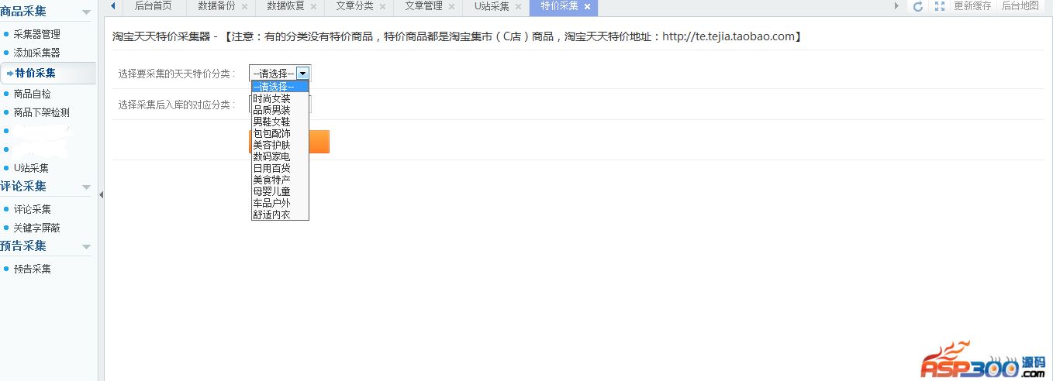Click the 更新缓存 button
Screen dimensions: 1053x381
(x=972, y=6)
